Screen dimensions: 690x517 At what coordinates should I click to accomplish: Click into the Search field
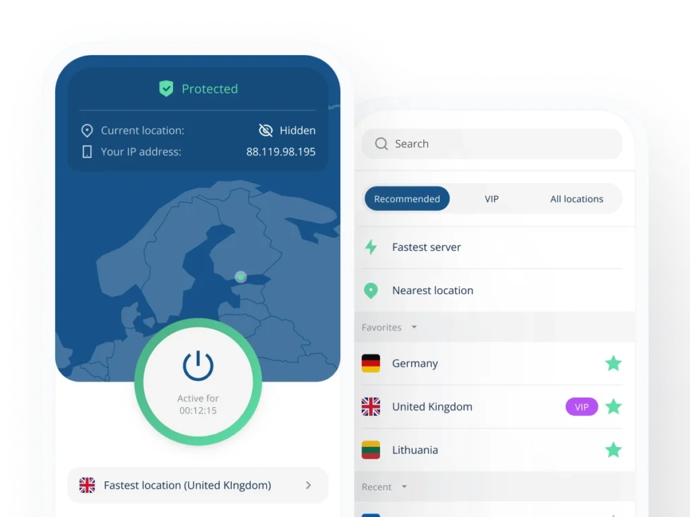492,144
